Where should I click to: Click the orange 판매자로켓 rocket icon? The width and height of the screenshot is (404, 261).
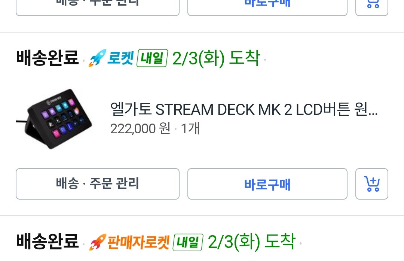pyautogui.click(x=97, y=242)
